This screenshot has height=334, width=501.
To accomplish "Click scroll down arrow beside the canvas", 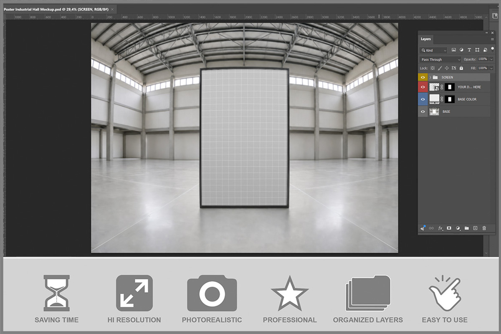I will tap(486, 253).
